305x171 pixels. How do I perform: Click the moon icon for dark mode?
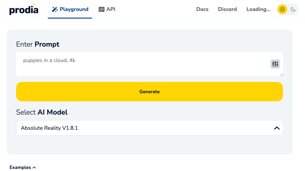pyautogui.click(x=293, y=9)
